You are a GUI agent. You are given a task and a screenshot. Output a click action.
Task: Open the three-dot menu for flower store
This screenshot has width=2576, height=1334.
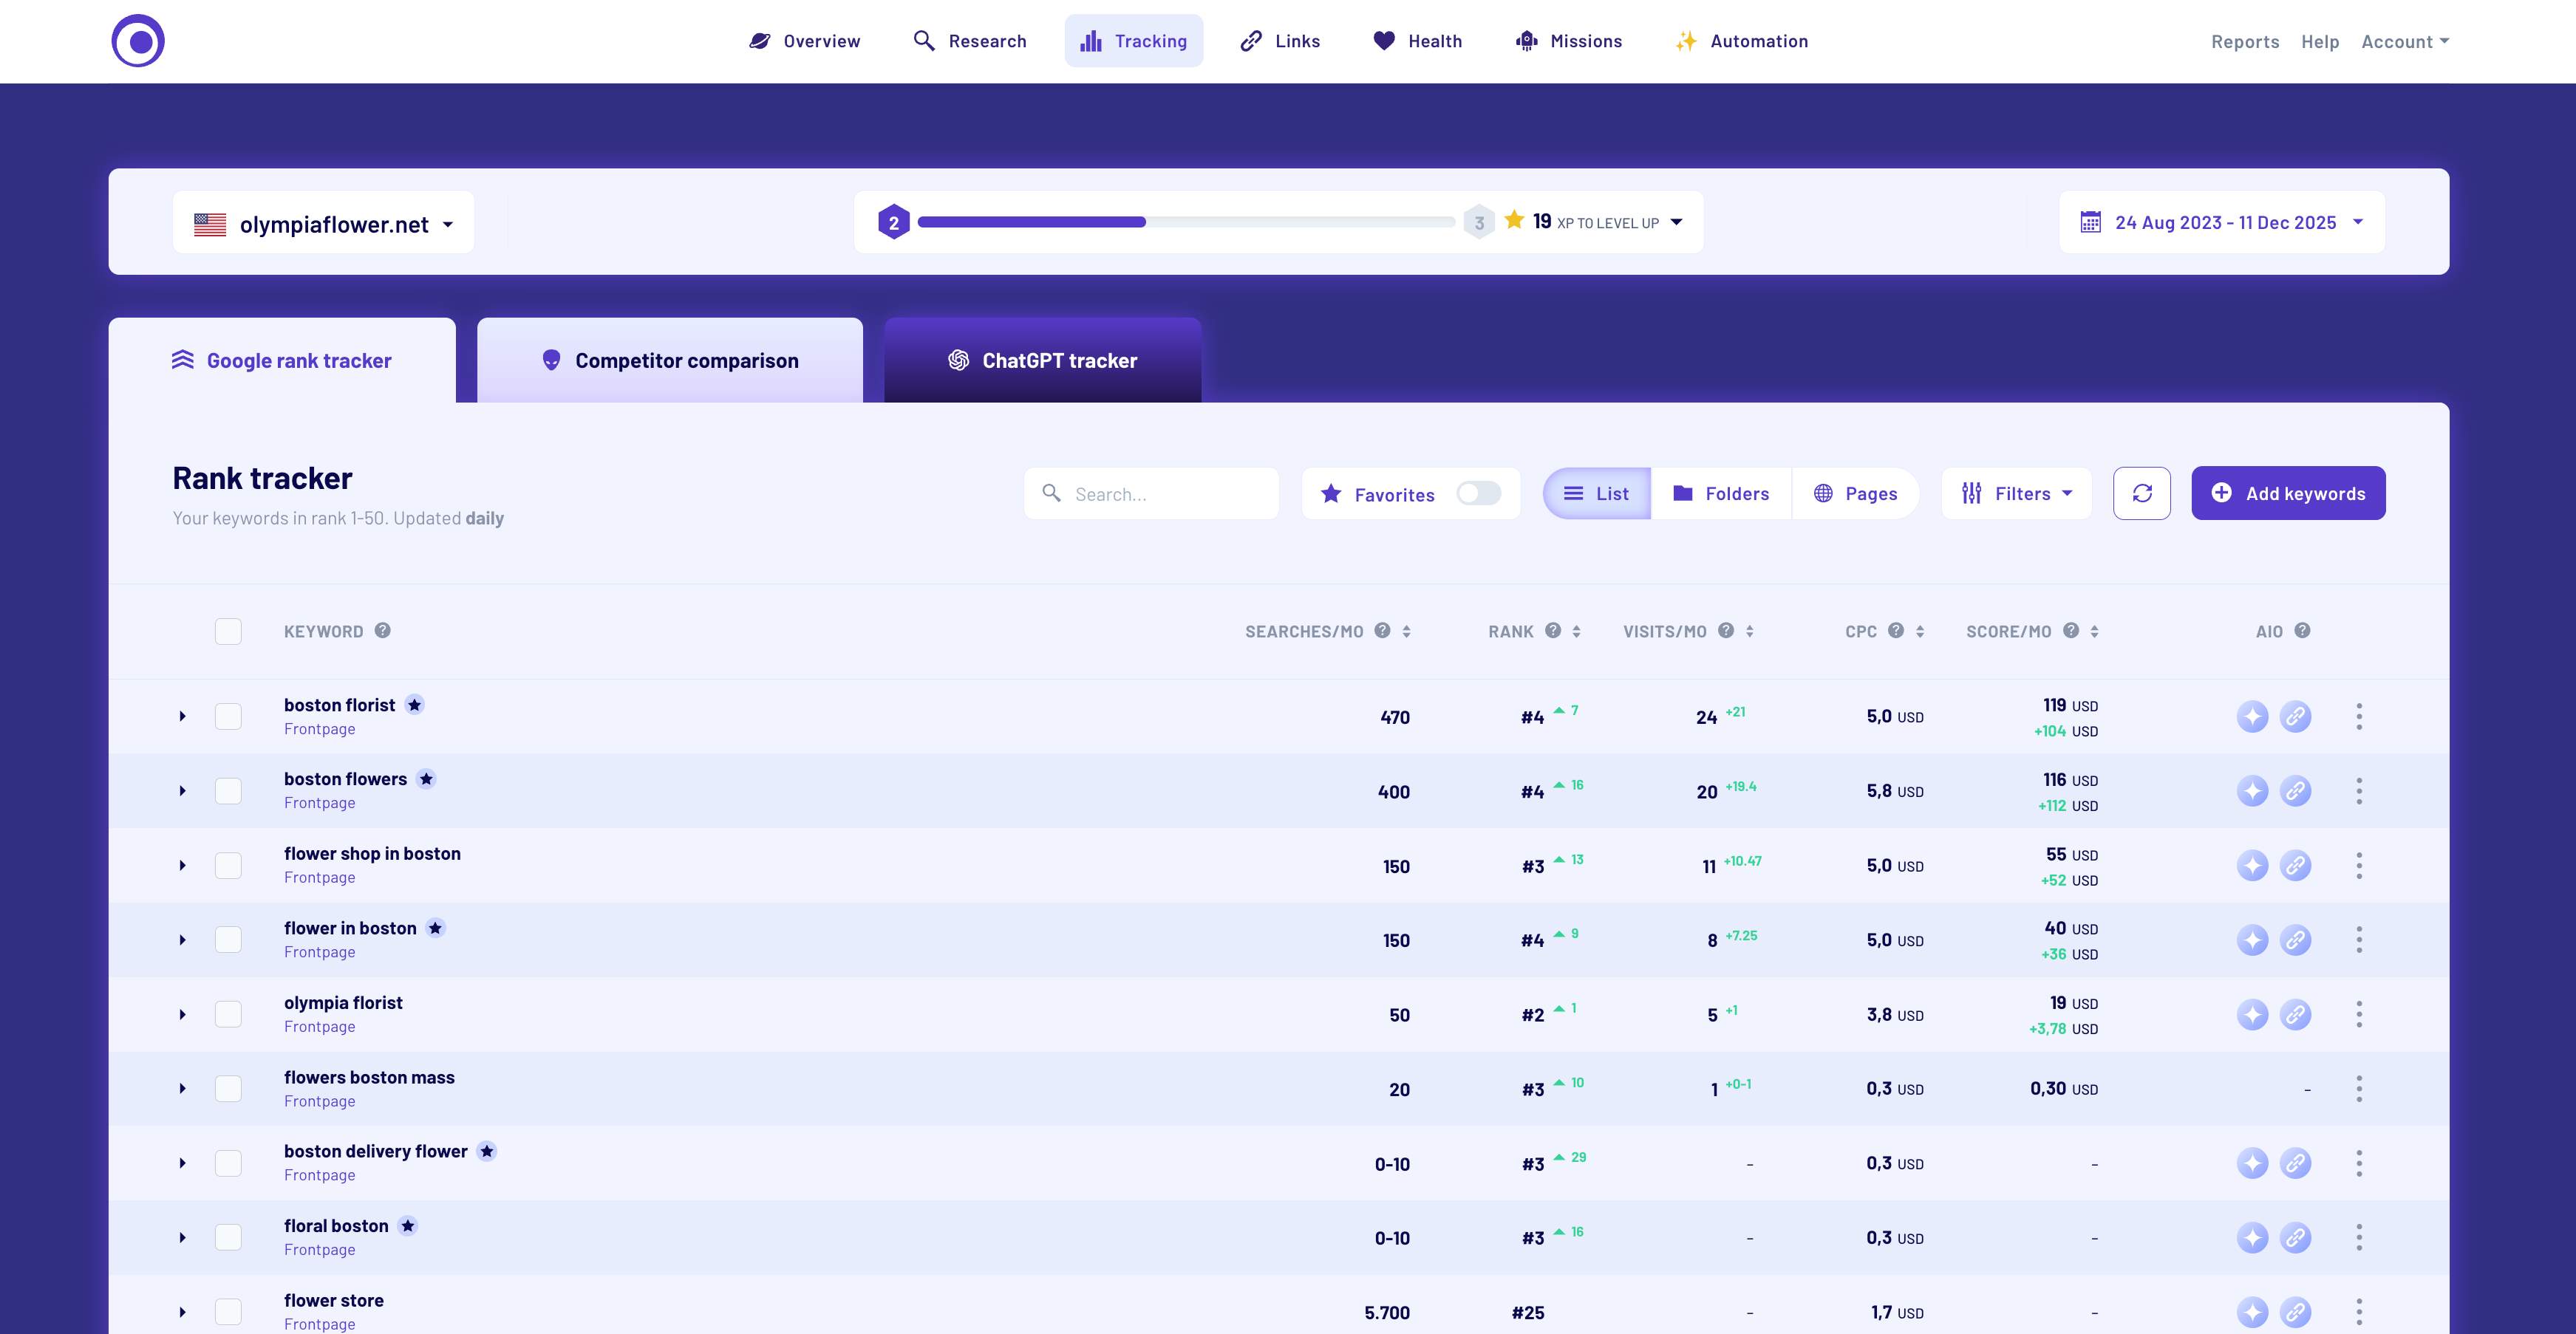pos(2359,1312)
